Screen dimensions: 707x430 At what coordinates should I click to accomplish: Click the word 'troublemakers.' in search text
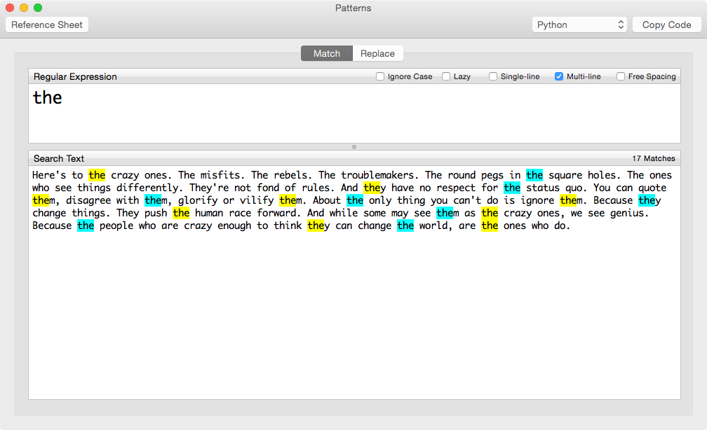click(379, 175)
